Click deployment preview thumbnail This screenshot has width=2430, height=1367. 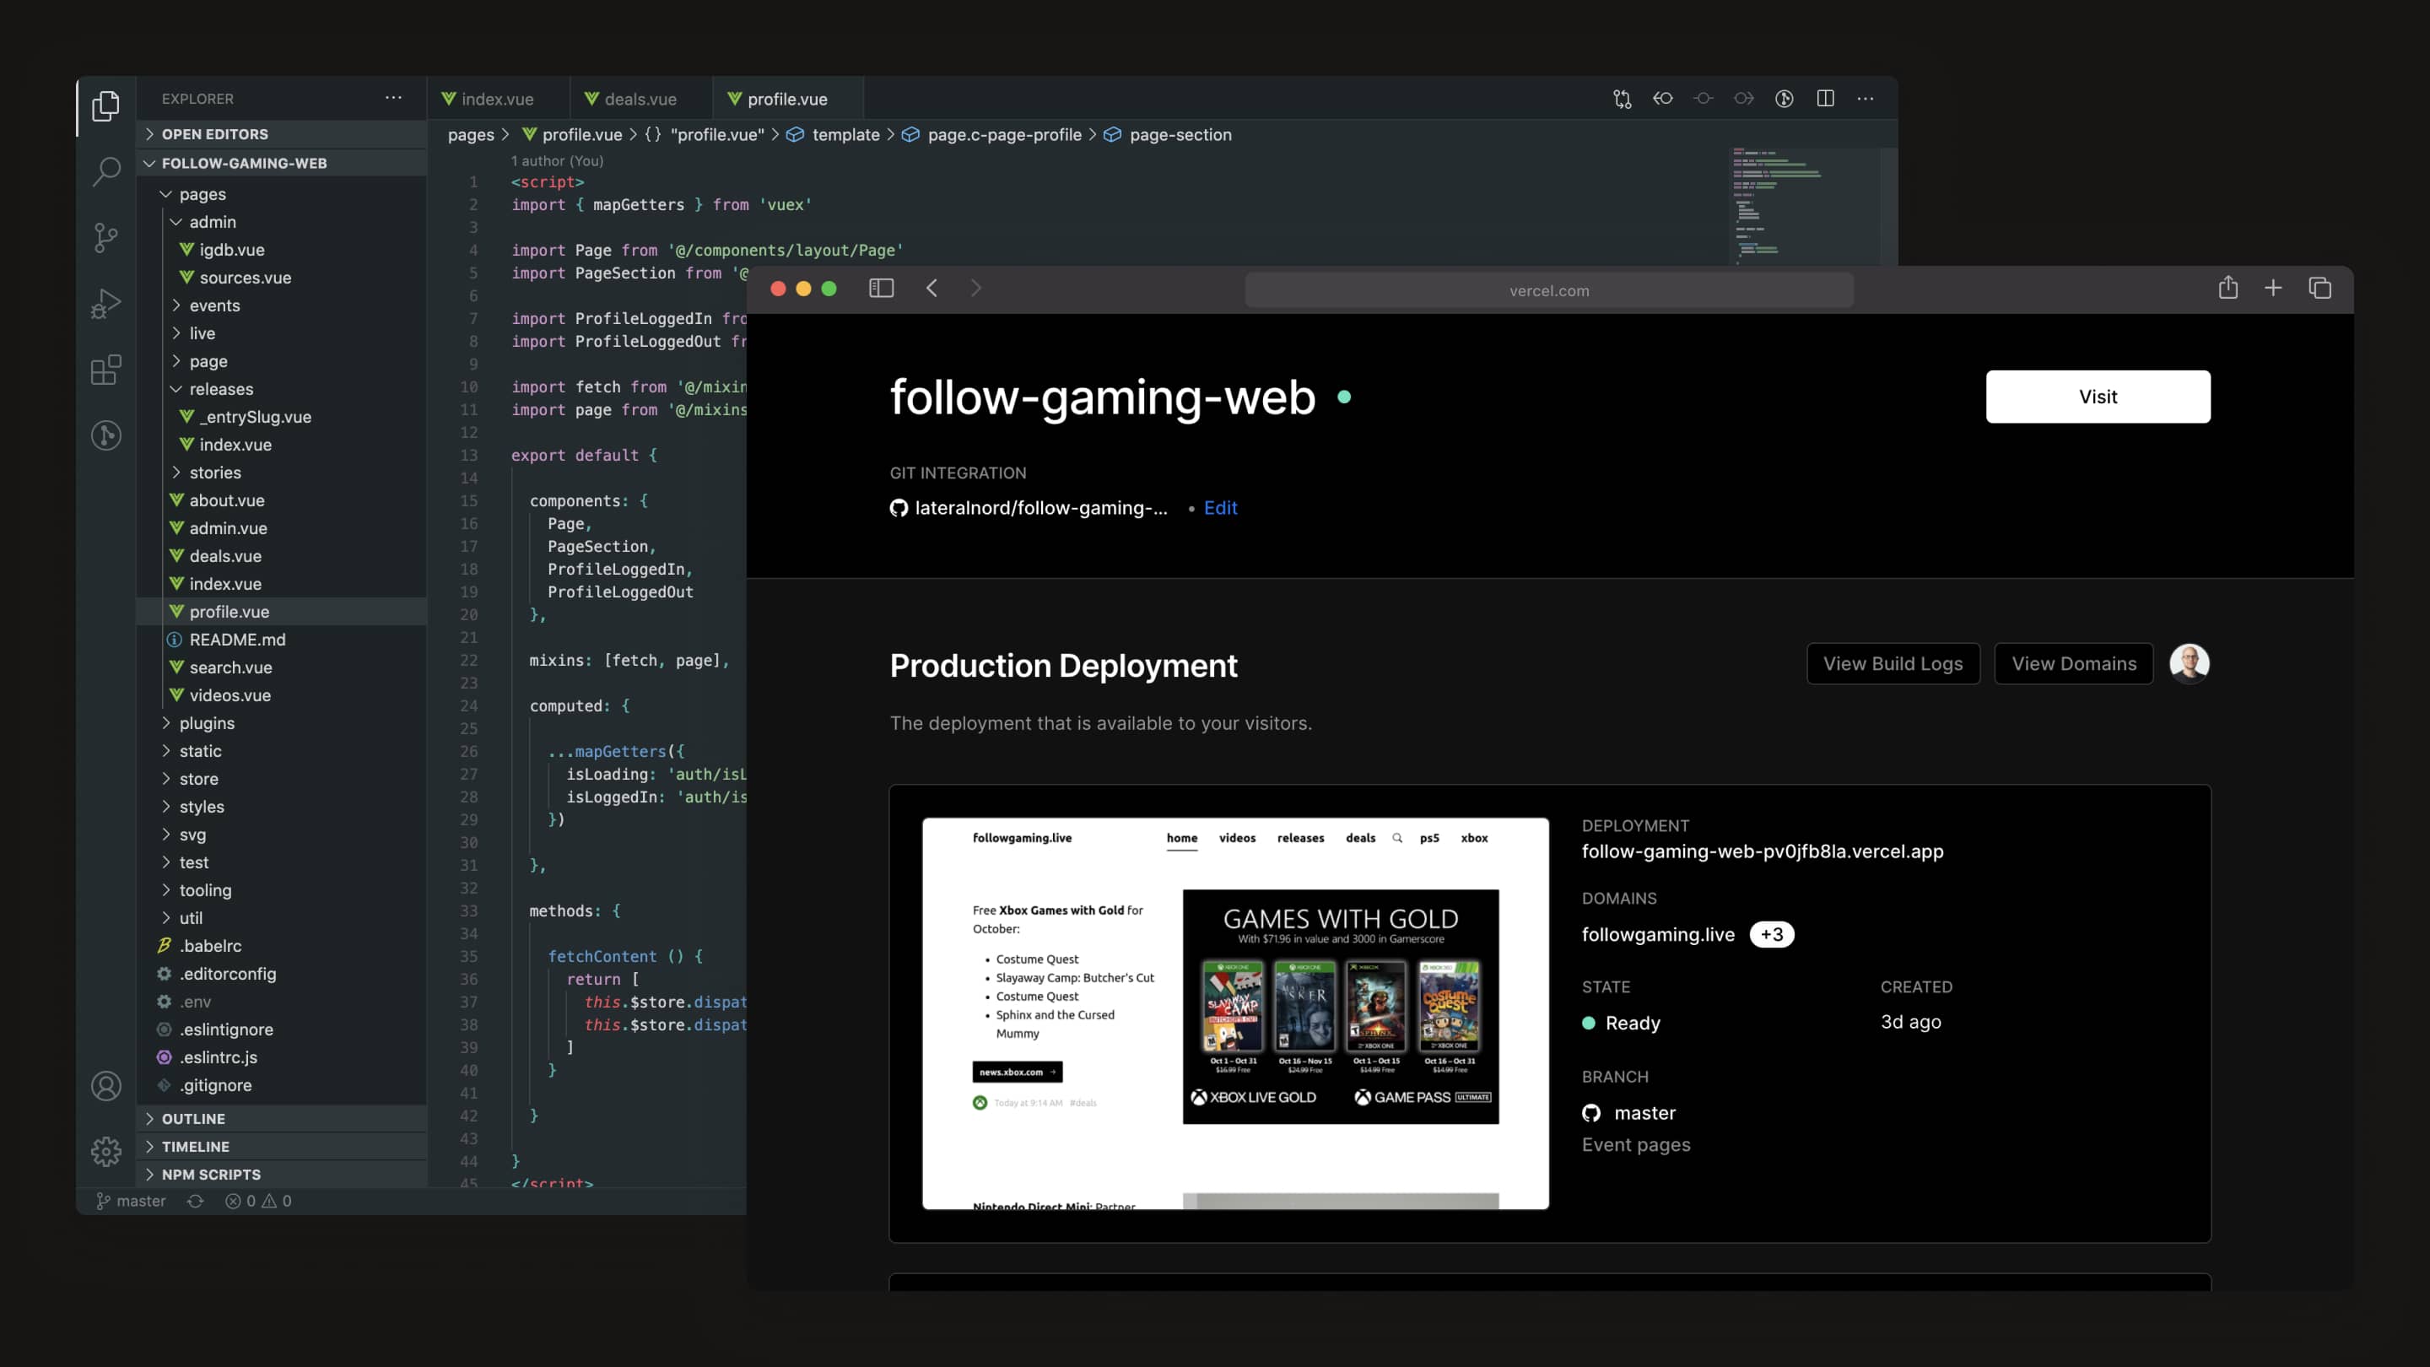tap(1234, 1013)
